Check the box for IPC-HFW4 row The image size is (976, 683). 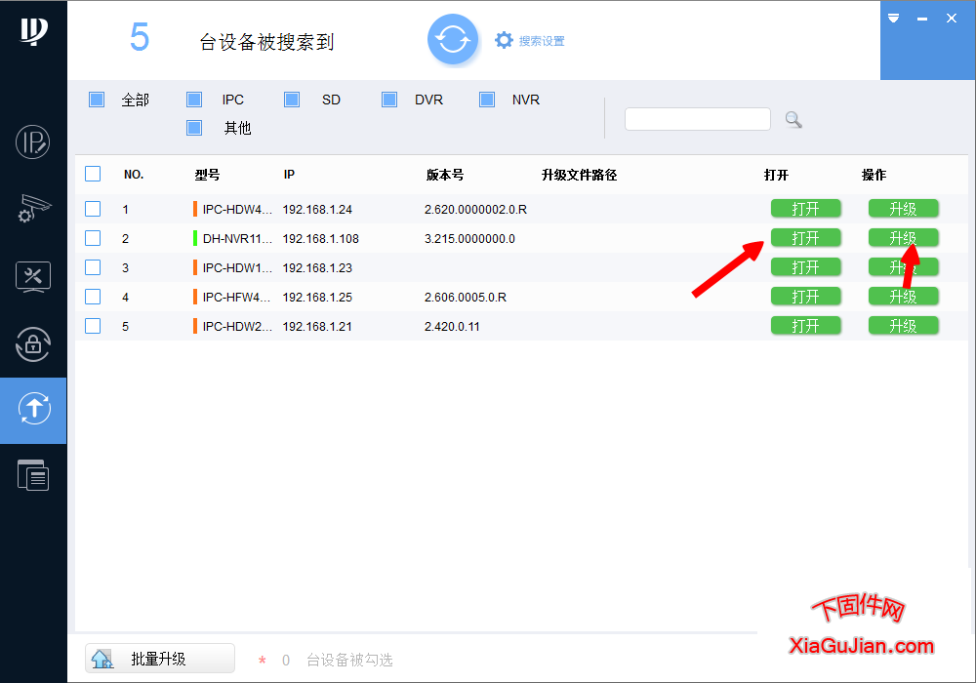tap(93, 296)
